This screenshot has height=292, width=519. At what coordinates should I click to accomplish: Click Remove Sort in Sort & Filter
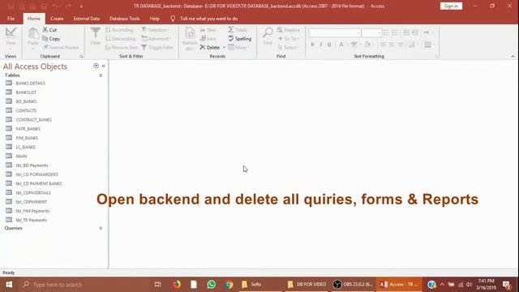pyautogui.click(x=121, y=47)
